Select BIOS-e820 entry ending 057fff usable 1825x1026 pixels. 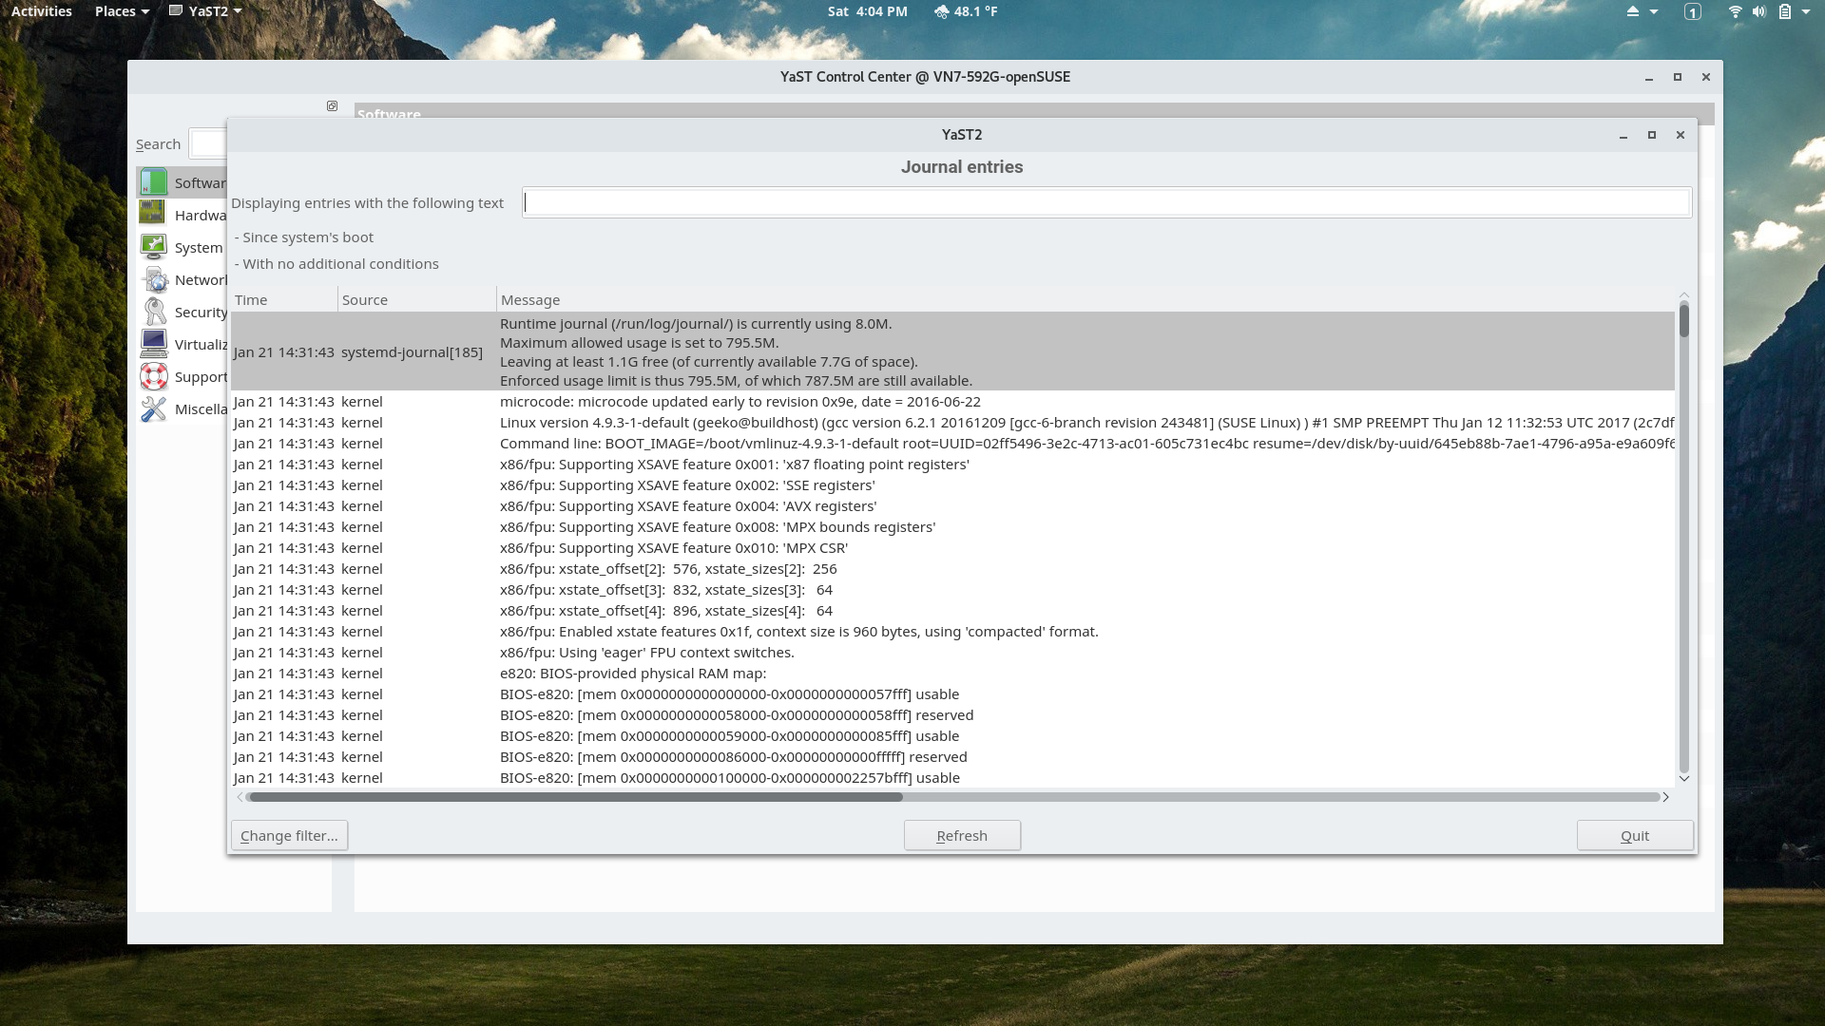coord(952,693)
